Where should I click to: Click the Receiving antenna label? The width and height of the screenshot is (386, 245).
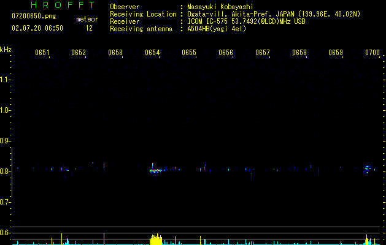click(x=141, y=29)
